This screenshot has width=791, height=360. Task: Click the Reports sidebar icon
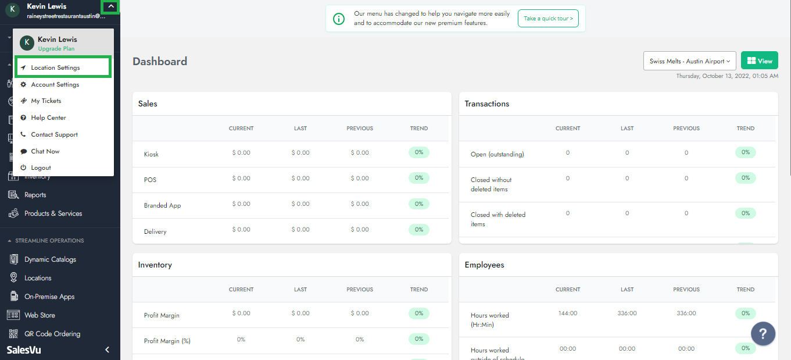[13, 195]
